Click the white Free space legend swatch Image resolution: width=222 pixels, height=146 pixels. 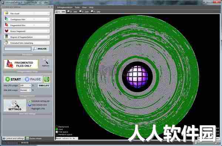[x=57, y=132]
